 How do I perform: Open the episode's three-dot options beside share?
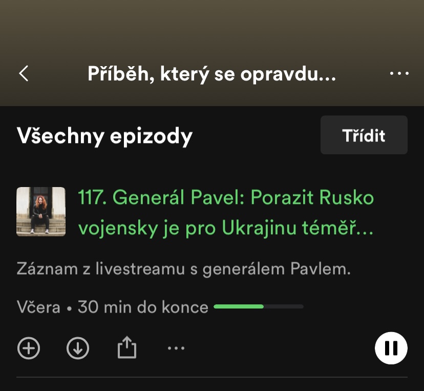176,348
